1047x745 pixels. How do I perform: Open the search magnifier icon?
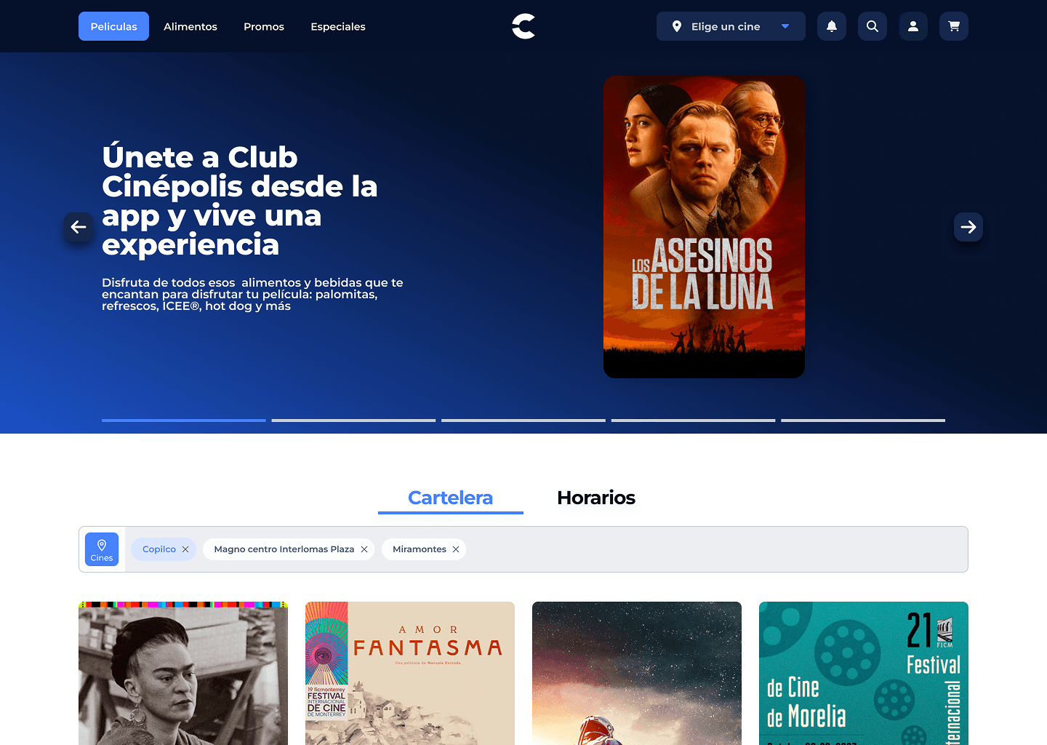pos(872,26)
